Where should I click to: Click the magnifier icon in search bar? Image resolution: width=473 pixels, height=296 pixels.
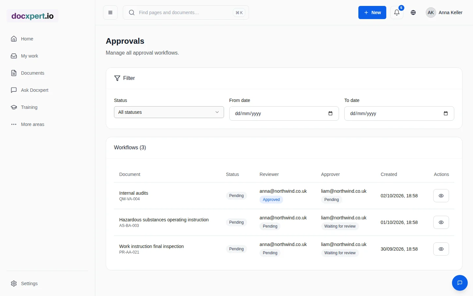coord(132,12)
